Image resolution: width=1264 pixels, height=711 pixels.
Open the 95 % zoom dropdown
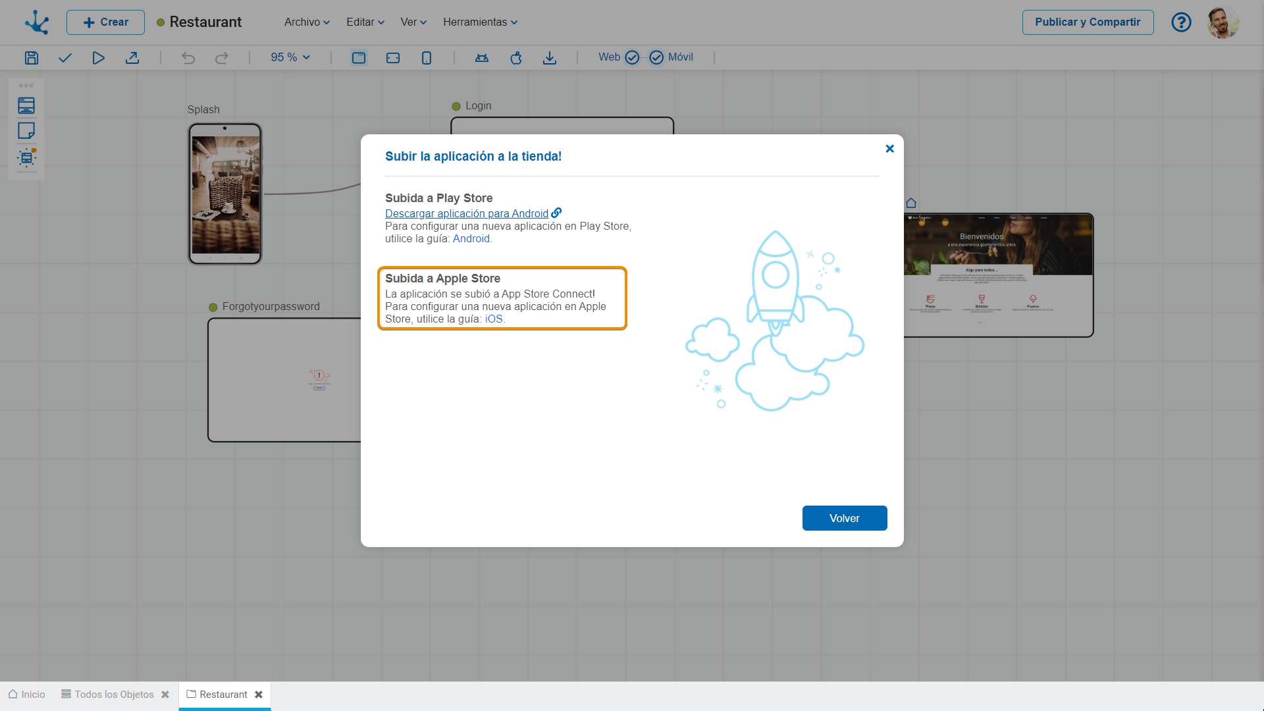(x=290, y=58)
